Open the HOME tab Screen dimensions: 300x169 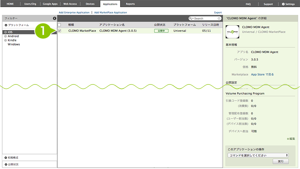point(10,4)
